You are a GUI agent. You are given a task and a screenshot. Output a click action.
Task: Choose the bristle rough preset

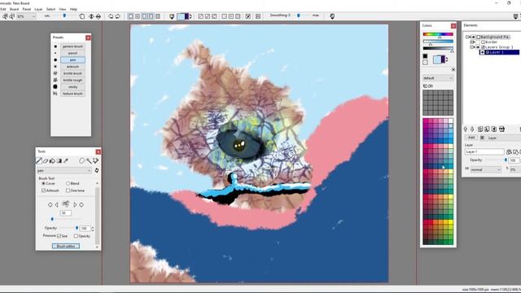72,80
